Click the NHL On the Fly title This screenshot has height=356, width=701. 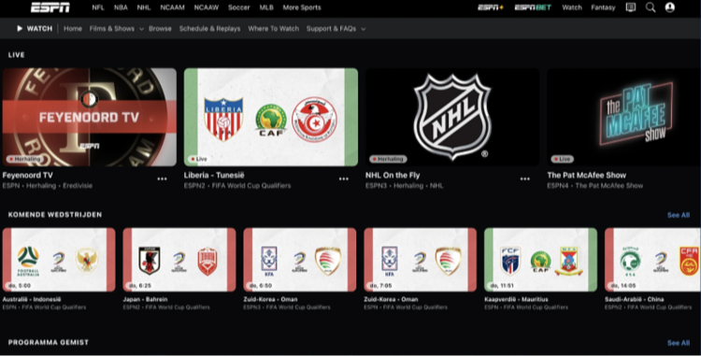pyautogui.click(x=393, y=175)
